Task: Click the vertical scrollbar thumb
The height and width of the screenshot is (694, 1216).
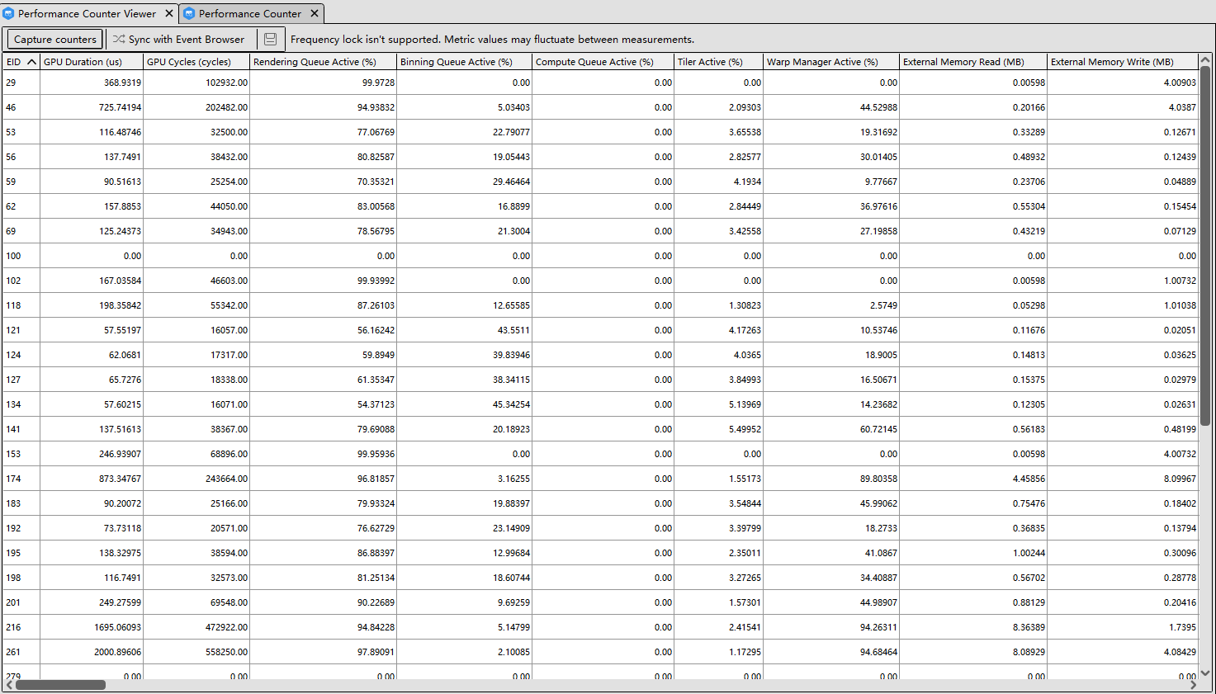Action: click(1205, 246)
